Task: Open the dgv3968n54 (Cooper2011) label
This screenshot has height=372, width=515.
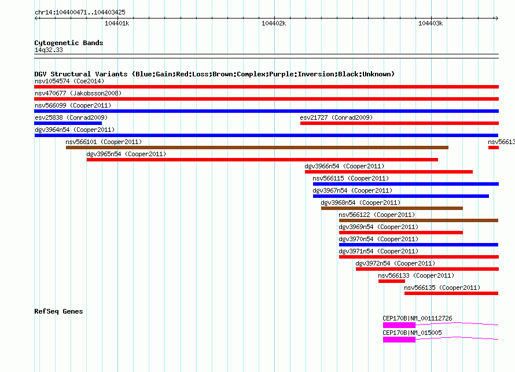Action: 361,202
